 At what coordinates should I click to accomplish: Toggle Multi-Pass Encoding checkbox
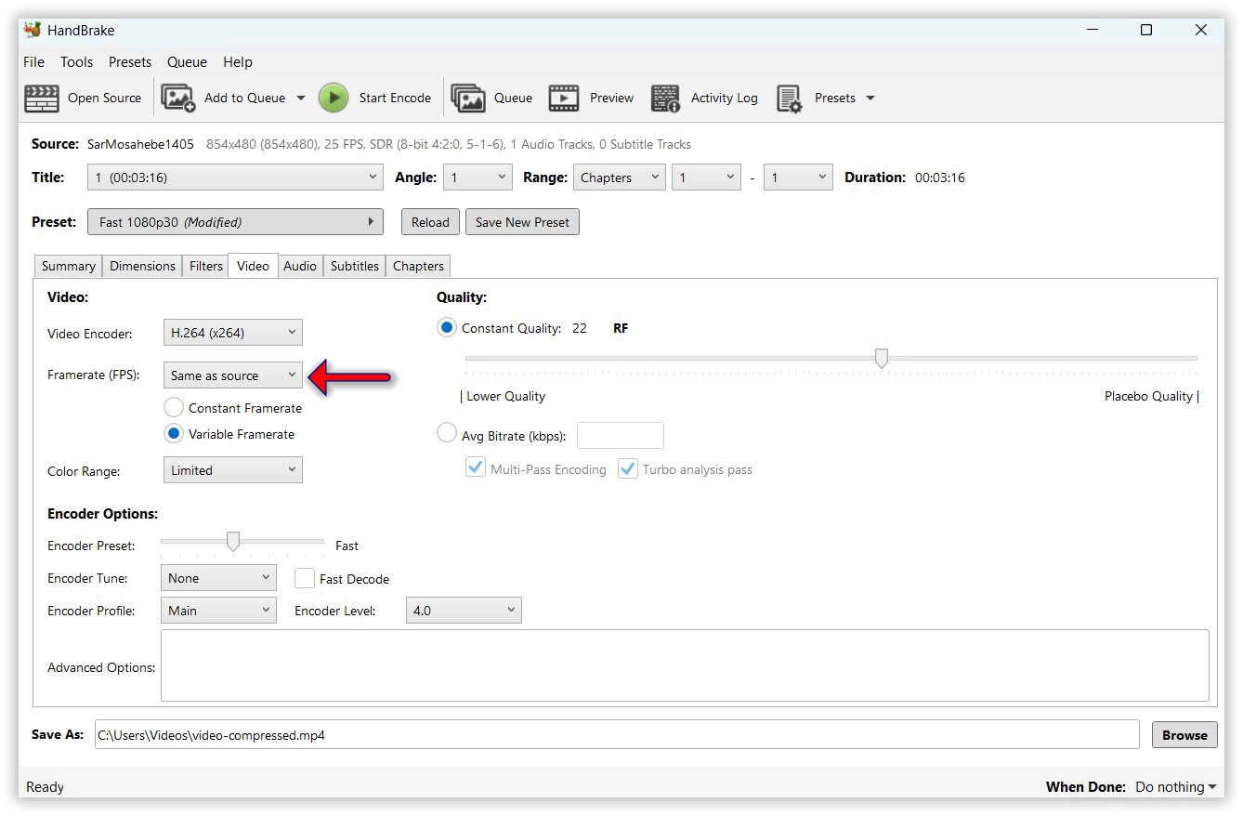coord(476,468)
